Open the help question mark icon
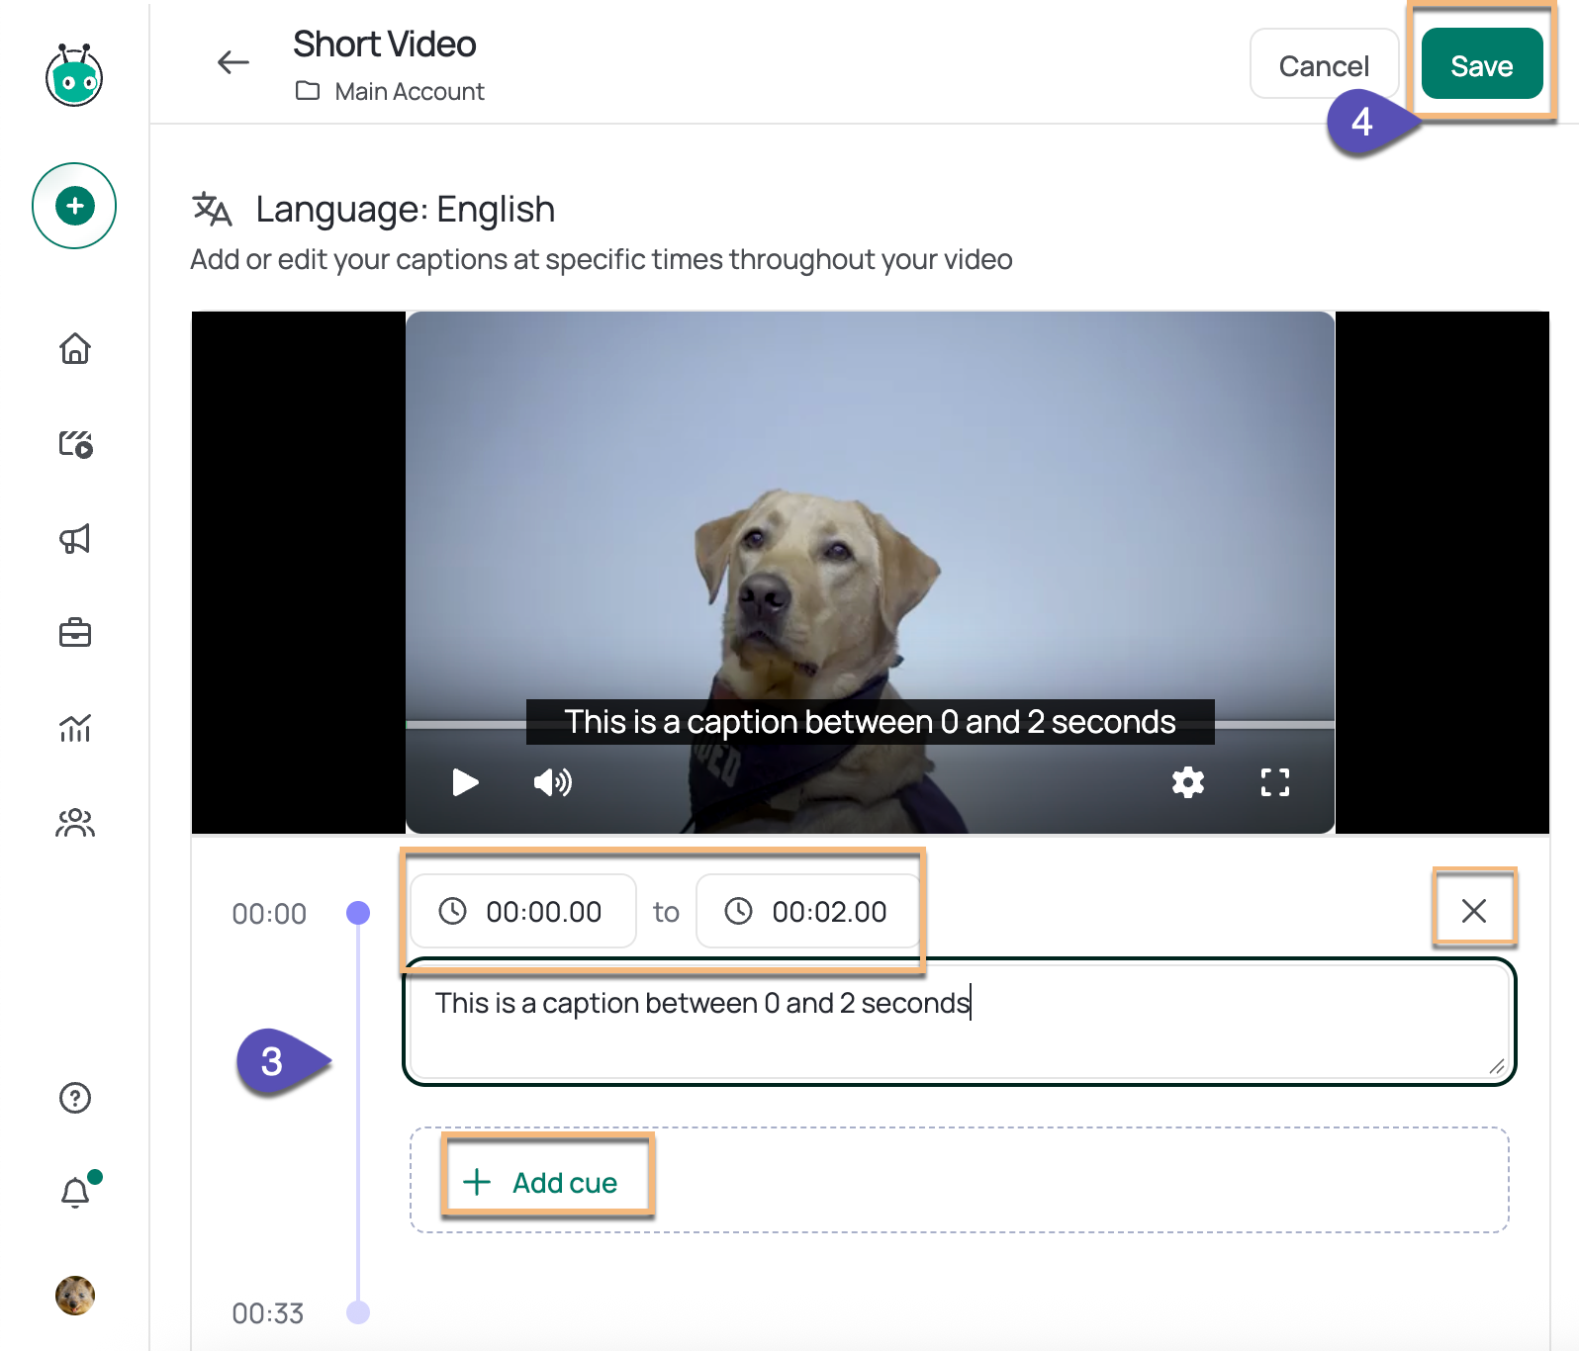The height and width of the screenshot is (1351, 1579). (x=75, y=1098)
